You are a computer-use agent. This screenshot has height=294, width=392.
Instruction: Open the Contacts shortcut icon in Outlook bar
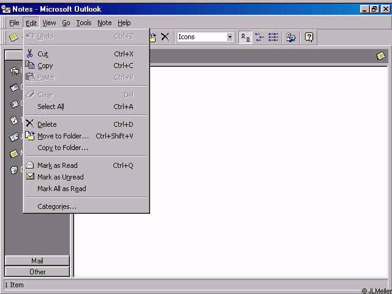pos(14,104)
